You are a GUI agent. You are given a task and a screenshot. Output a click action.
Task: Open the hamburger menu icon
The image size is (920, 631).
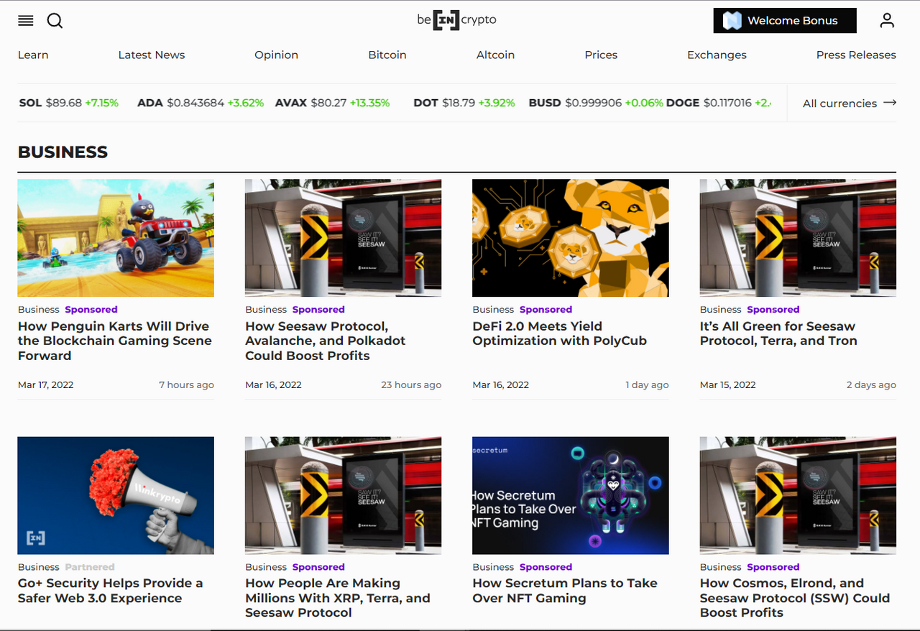(26, 21)
